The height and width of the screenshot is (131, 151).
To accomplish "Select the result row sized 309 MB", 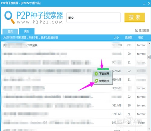I will click(74, 88).
